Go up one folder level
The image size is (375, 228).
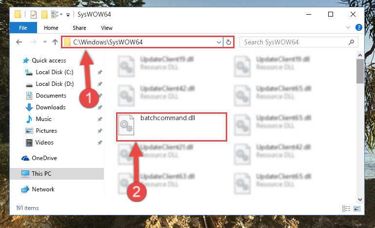click(x=55, y=42)
